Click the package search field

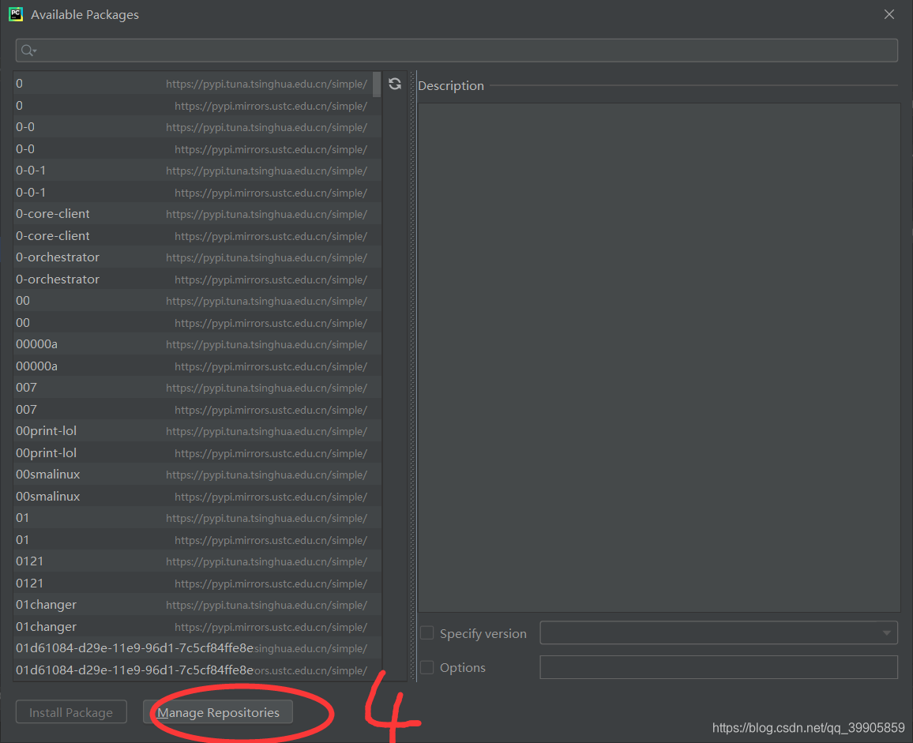[x=457, y=51]
